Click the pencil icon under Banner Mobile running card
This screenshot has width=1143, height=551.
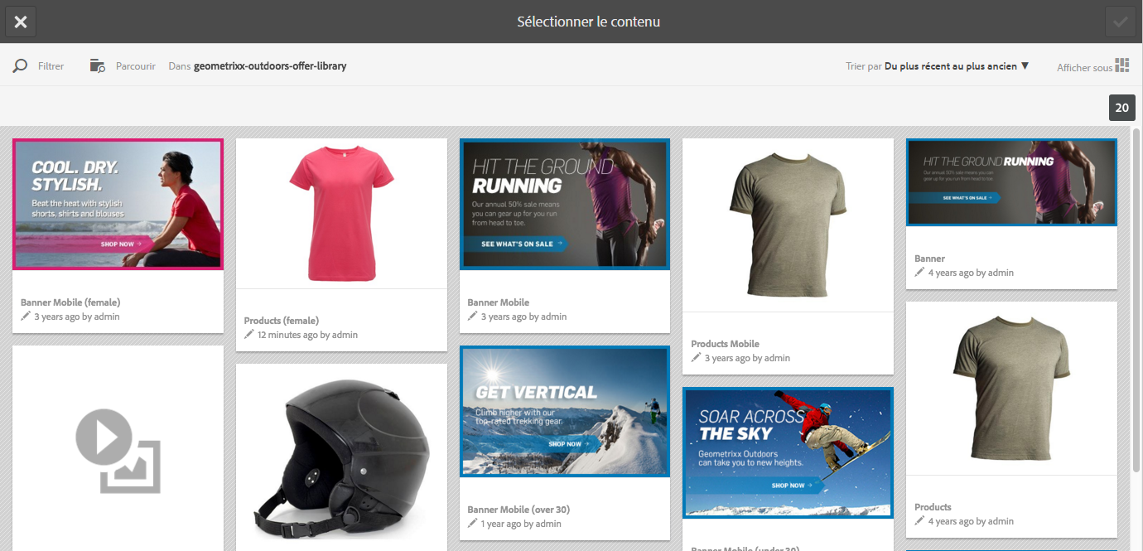[x=473, y=317]
